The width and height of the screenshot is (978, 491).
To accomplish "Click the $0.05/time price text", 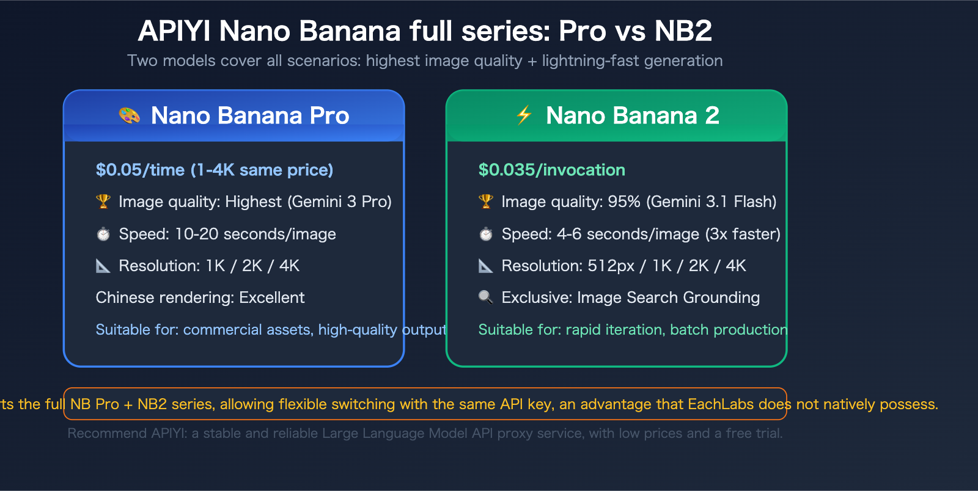I will (215, 170).
